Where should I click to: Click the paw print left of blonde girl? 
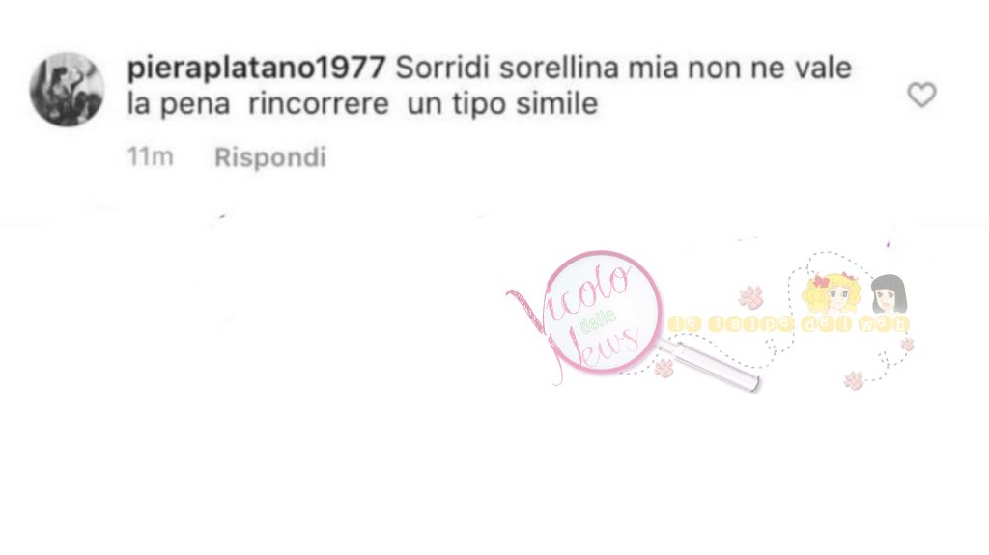pyautogui.click(x=750, y=296)
